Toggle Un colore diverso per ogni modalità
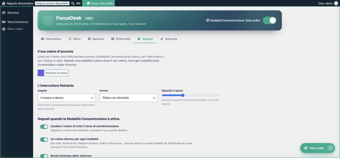This screenshot has width=340, height=158. click(44, 139)
